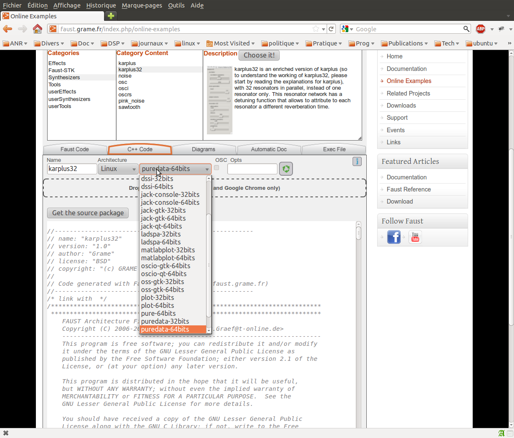Open the blue info icon
The image size is (514, 438).
[x=357, y=161]
